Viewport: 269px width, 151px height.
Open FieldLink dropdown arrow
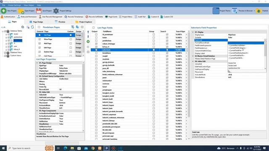click(265, 40)
